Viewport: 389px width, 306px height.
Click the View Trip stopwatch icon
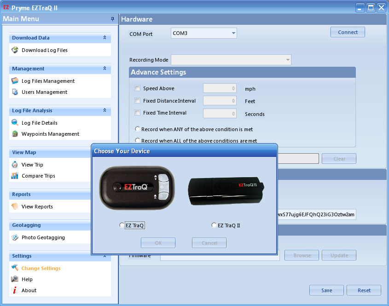[x=15, y=165]
